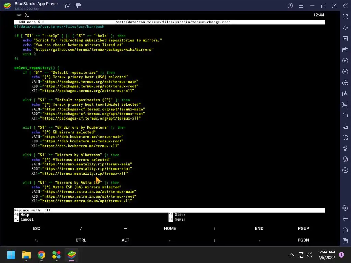Click the Replace with input field
This screenshot has height=263, width=351.
pos(169,210)
